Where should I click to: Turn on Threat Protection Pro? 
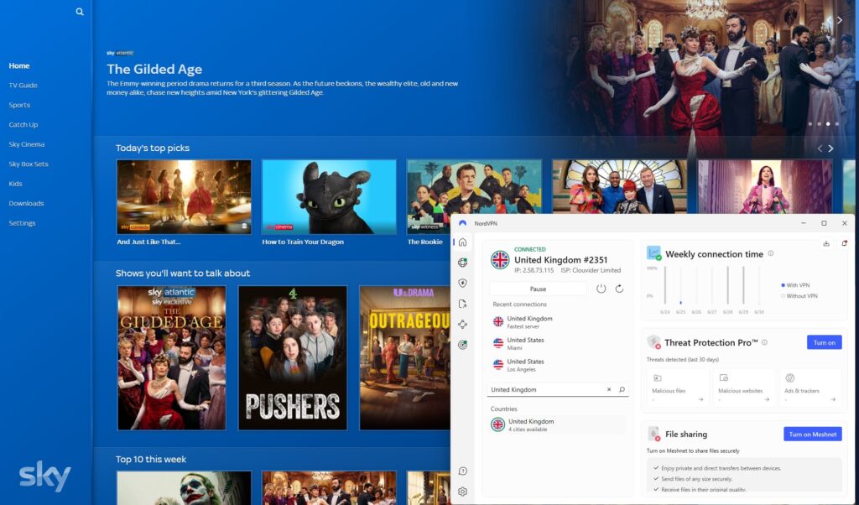coord(824,342)
